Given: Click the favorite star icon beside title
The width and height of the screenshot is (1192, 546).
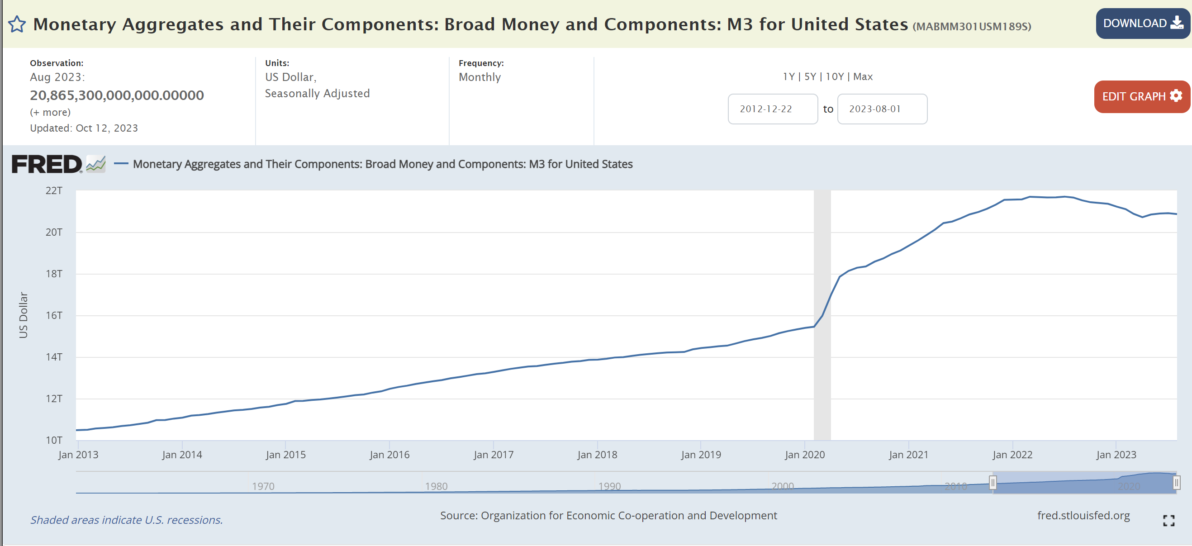Looking at the screenshot, I should point(17,24).
